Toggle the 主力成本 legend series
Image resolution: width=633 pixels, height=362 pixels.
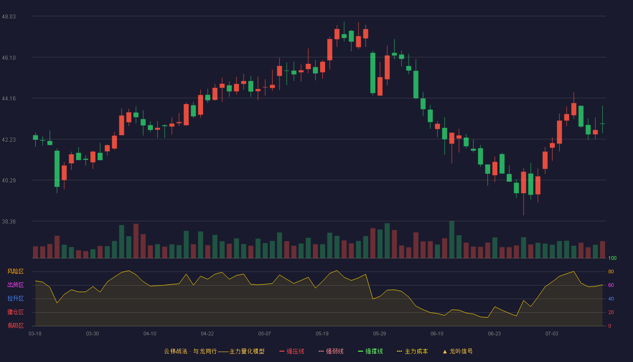coord(412,351)
